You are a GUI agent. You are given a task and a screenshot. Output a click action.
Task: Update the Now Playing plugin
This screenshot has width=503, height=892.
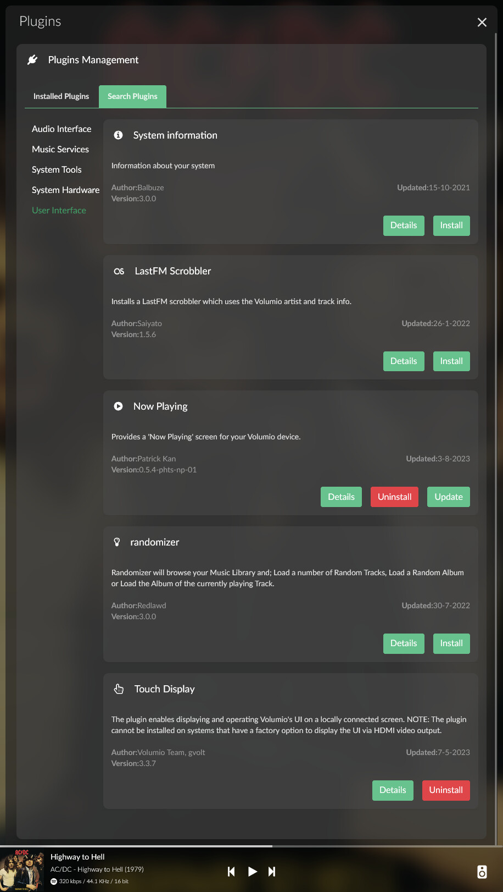click(449, 497)
